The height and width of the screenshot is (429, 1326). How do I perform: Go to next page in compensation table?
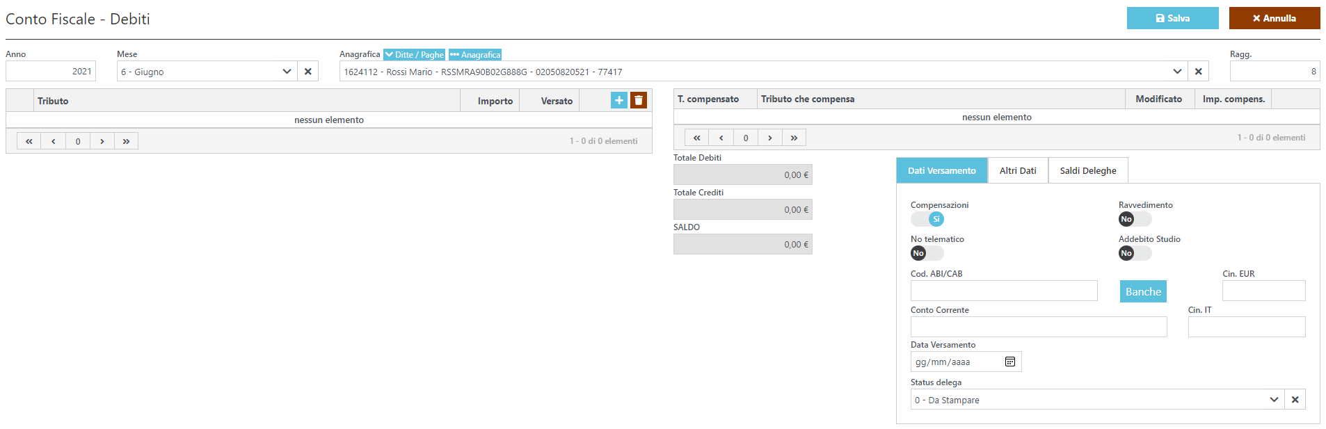point(770,138)
